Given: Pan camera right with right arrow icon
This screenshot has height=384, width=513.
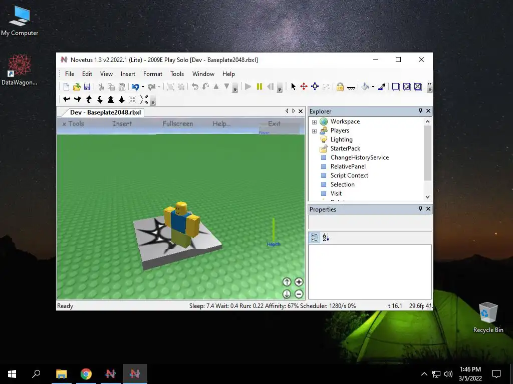Looking at the screenshot, I should 78,99.
